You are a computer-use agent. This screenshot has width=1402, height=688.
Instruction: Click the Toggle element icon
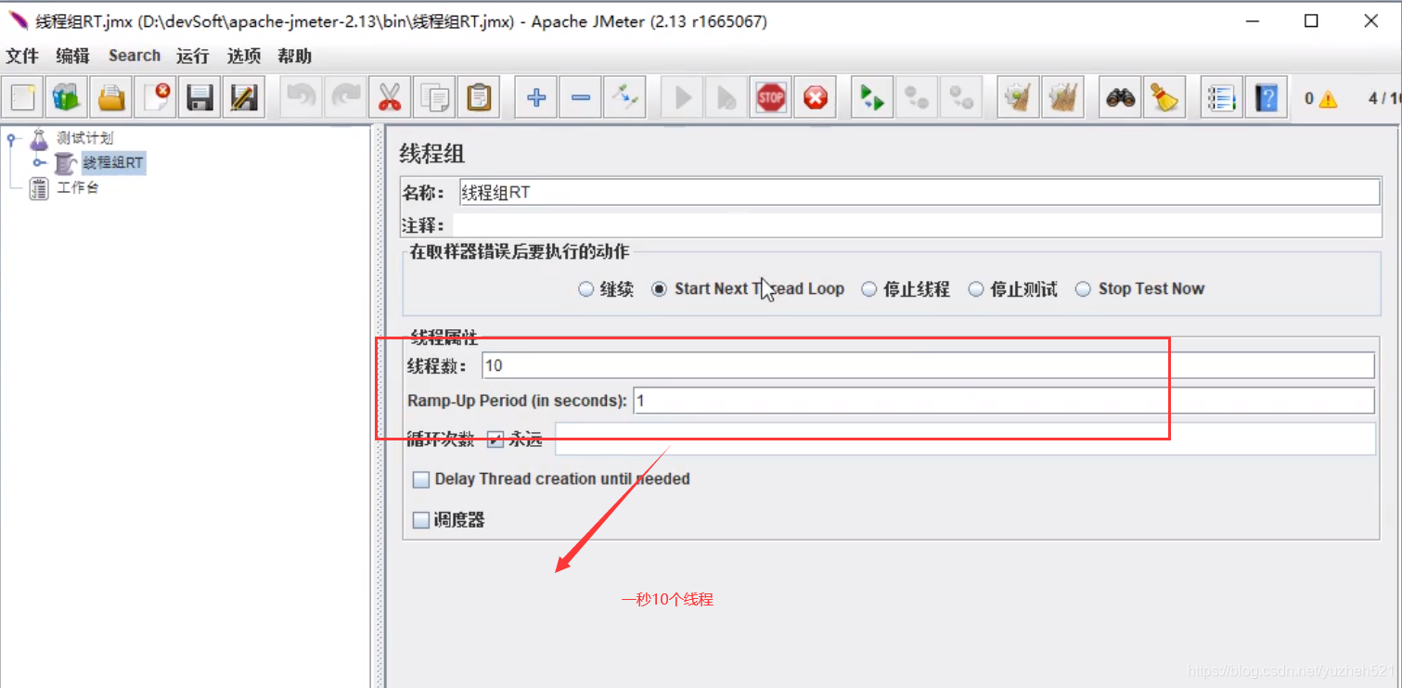tap(624, 96)
